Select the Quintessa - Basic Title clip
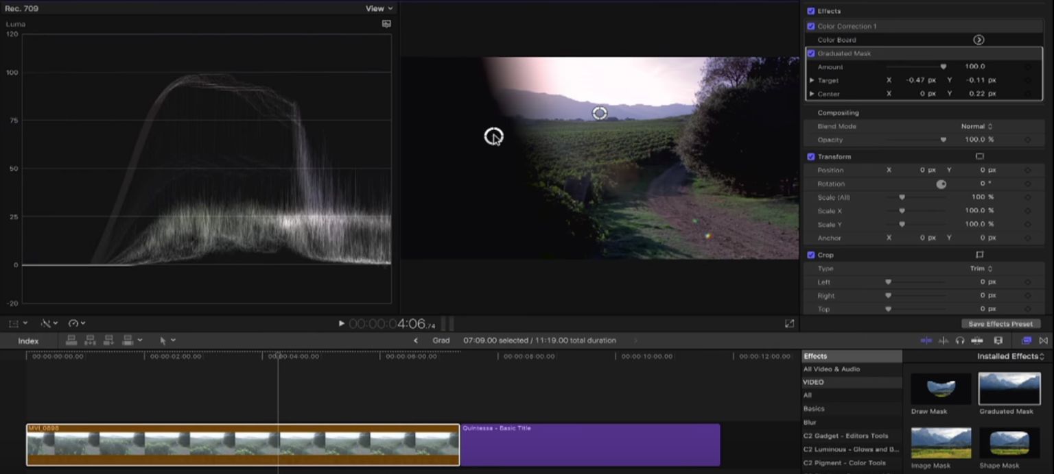Screen dimensions: 1054x474 click(590, 445)
